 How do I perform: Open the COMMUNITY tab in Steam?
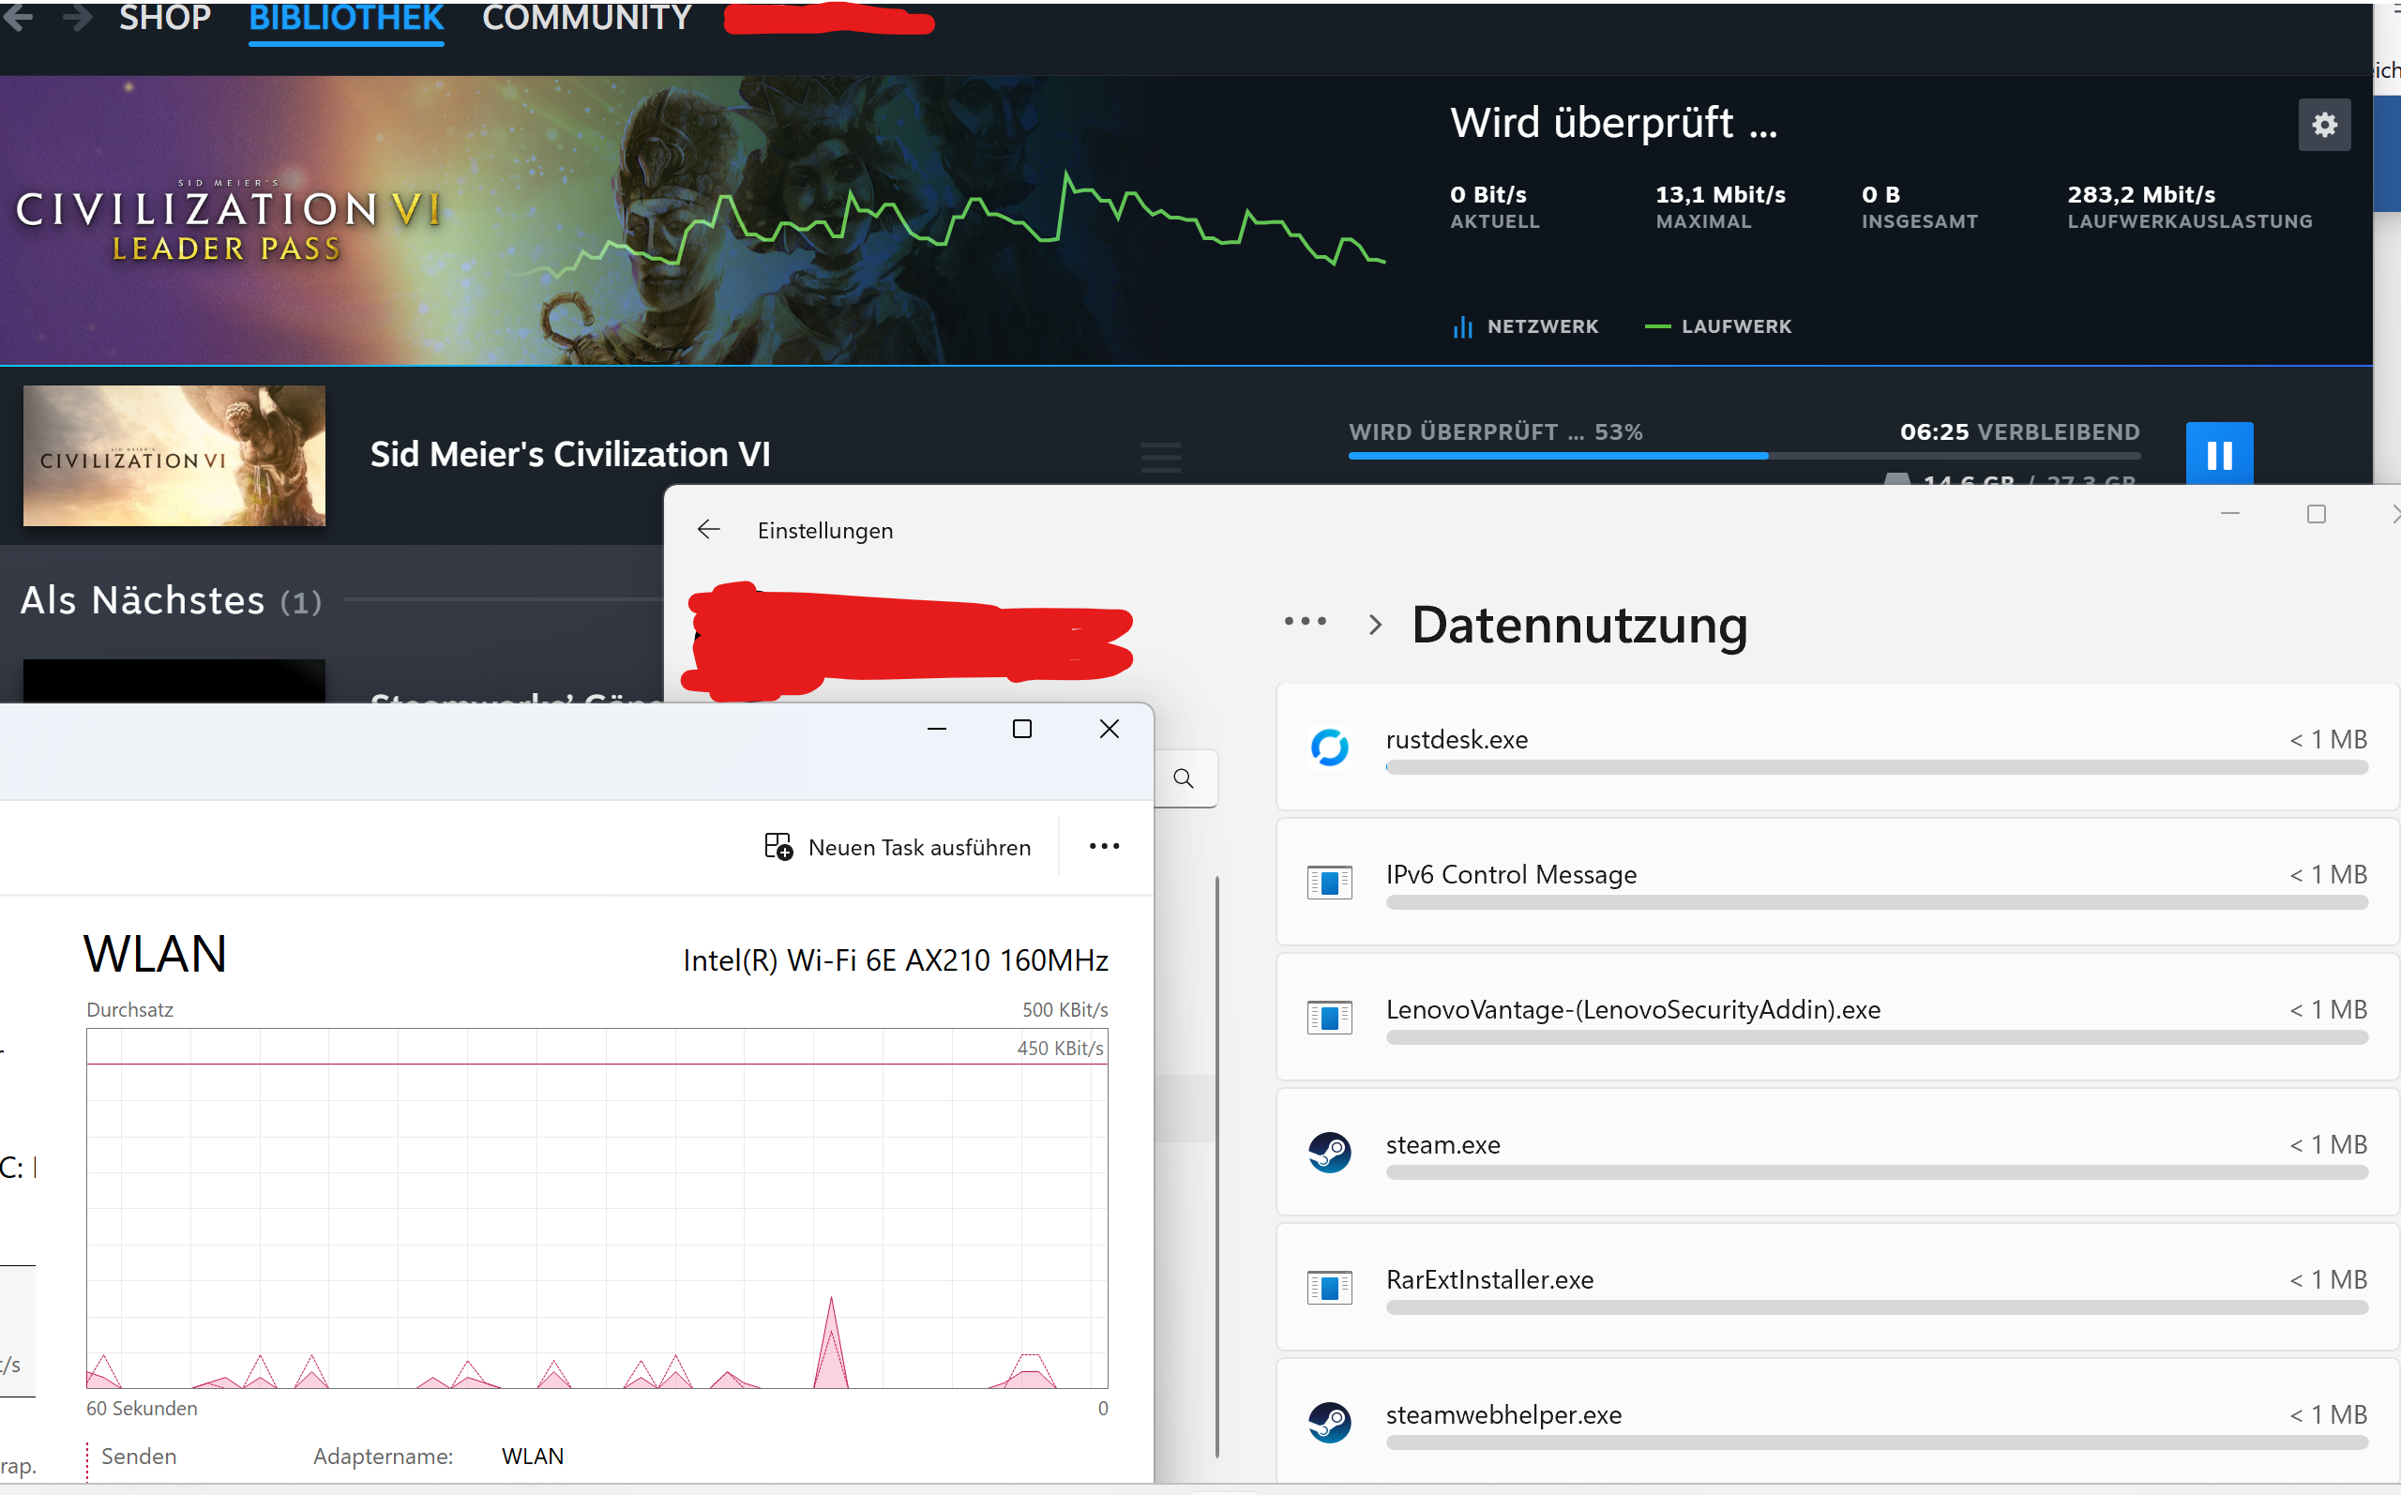[586, 18]
